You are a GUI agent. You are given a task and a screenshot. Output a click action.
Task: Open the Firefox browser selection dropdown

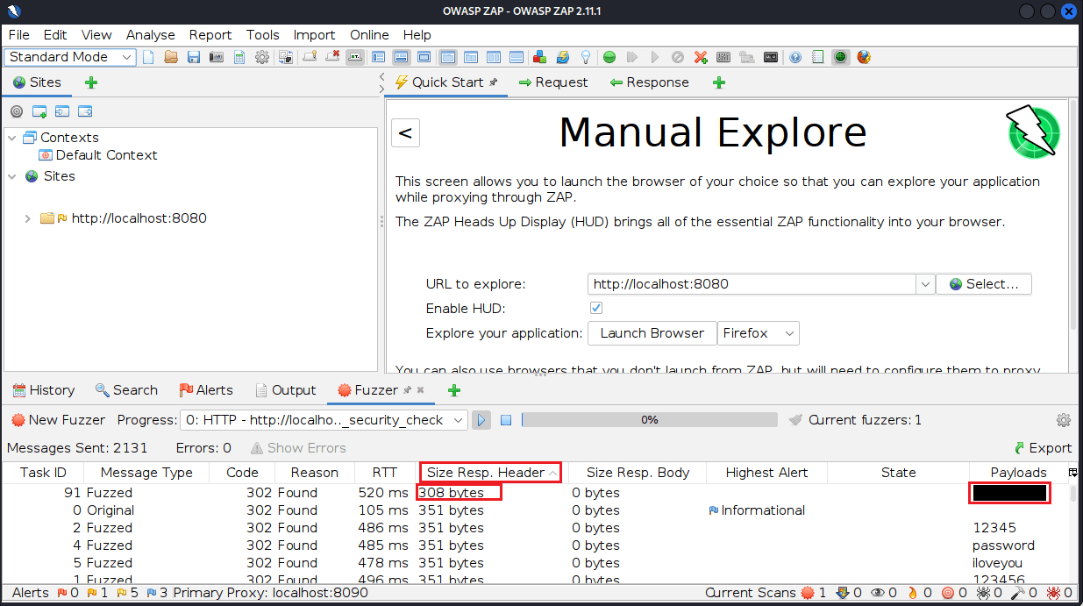[x=759, y=333]
